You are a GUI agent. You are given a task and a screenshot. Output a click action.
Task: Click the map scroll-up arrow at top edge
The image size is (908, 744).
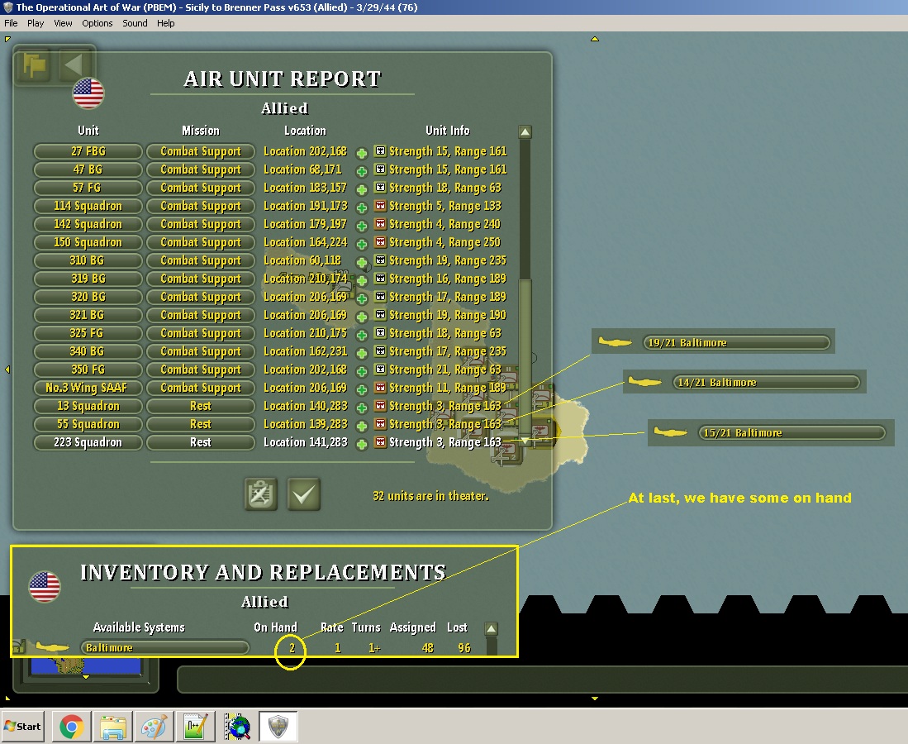point(595,39)
